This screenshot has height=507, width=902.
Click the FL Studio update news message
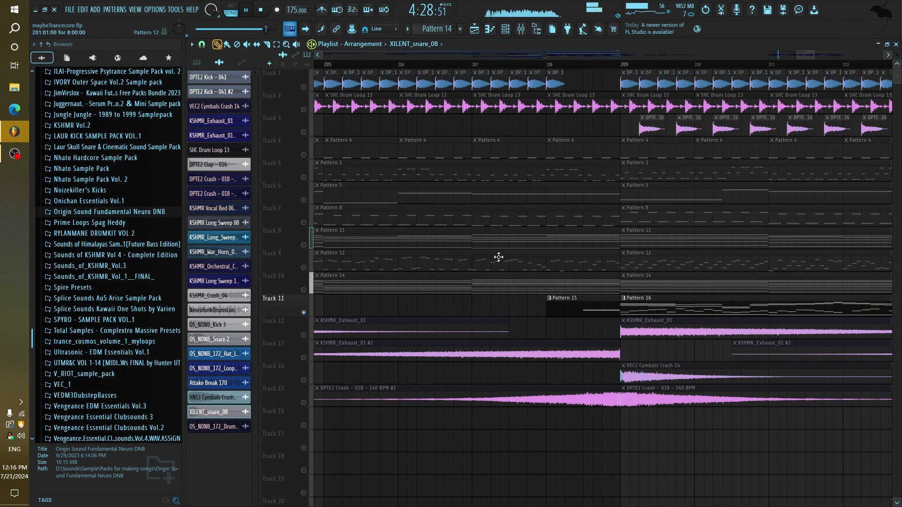click(654, 29)
